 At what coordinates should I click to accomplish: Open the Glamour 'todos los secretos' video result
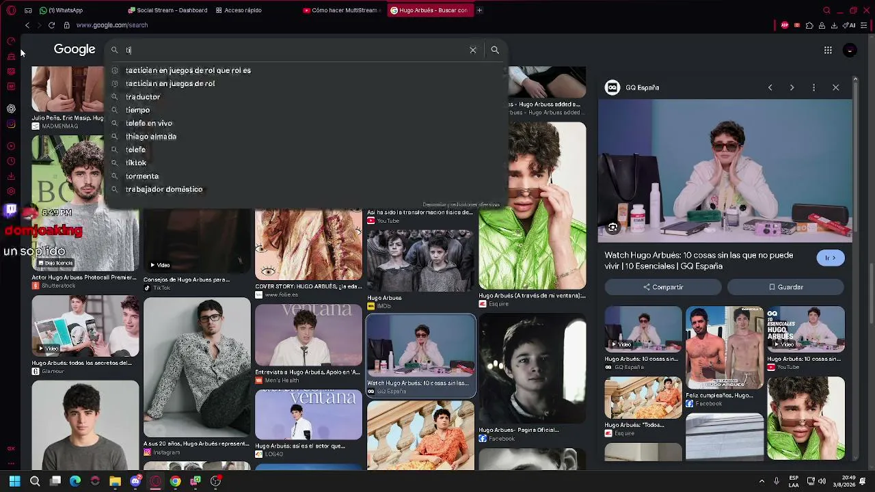click(85, 327)
